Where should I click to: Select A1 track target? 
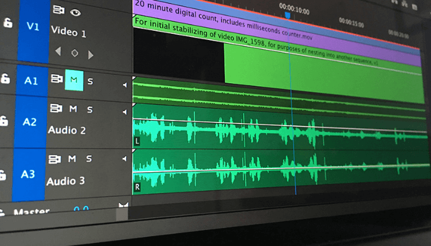pyautogui.click(x=31, y=81)
